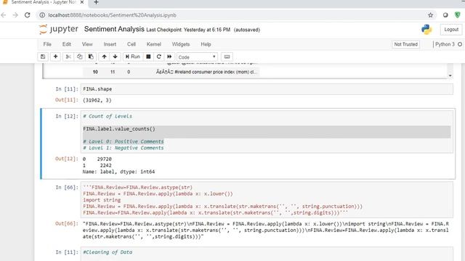Click the output count 2242
The height and width of the screenshot is (261, 465).
coord(106,165)
